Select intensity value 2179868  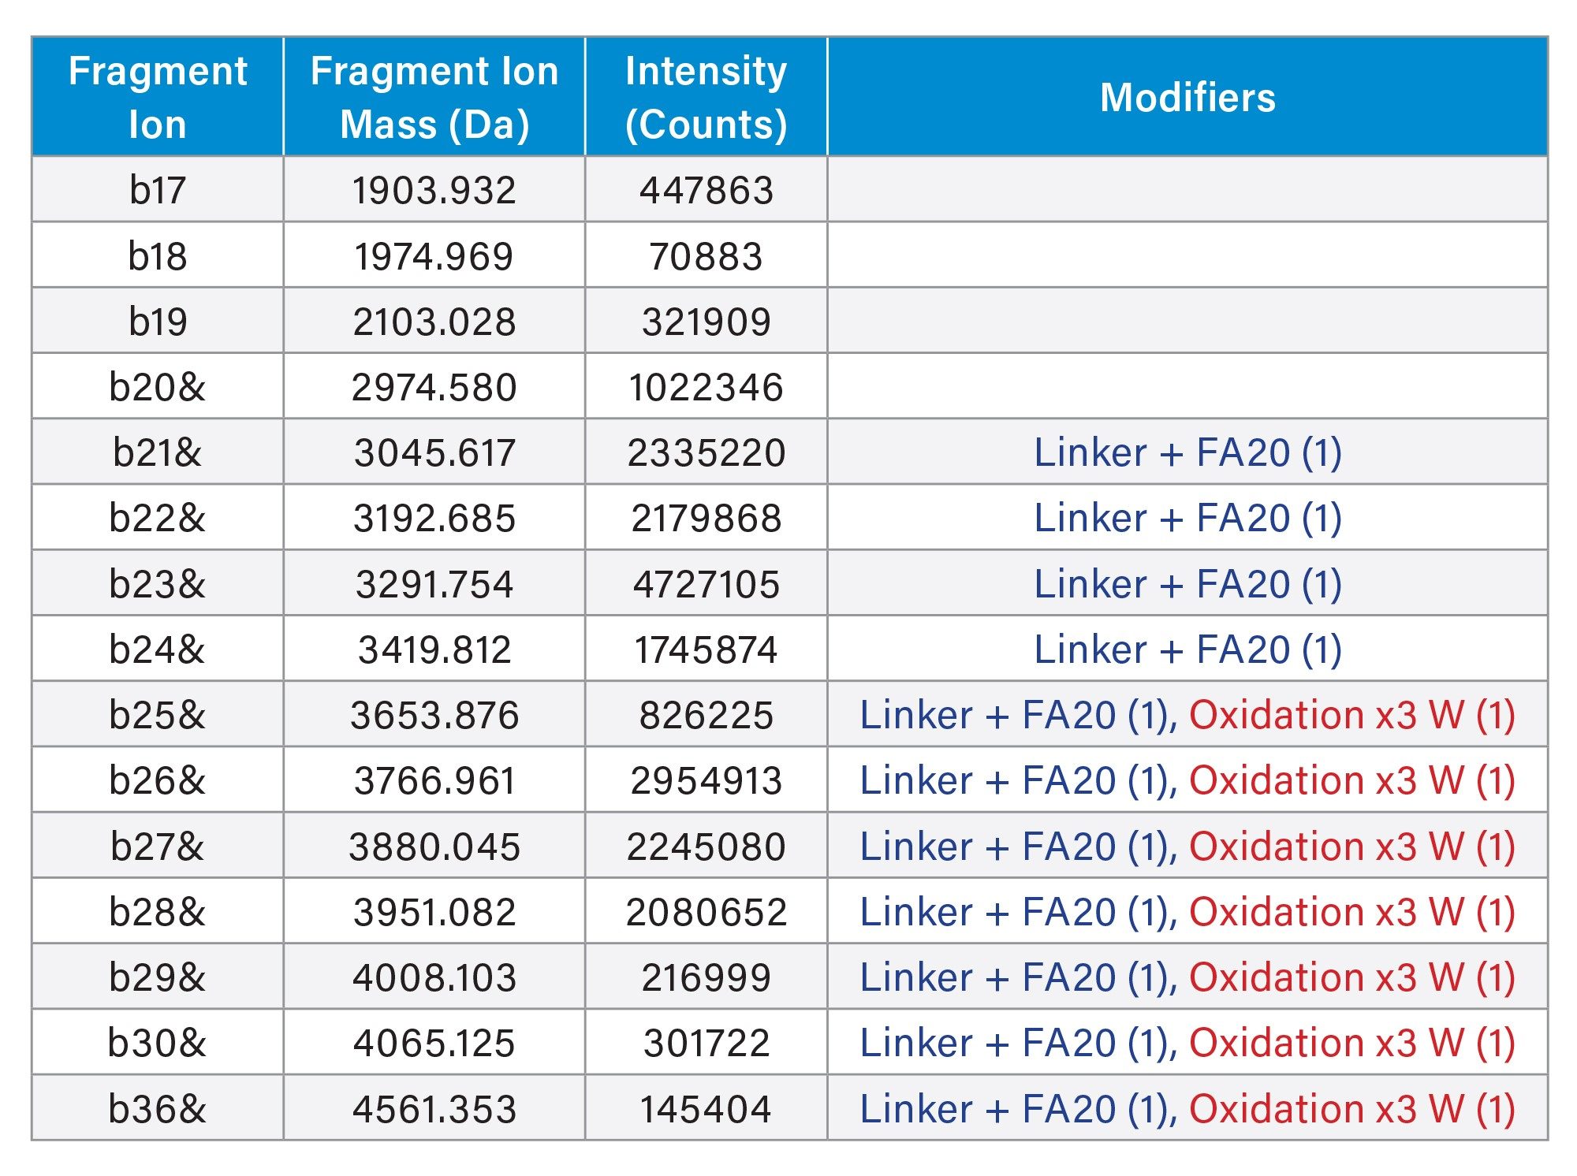click(706, 519)
